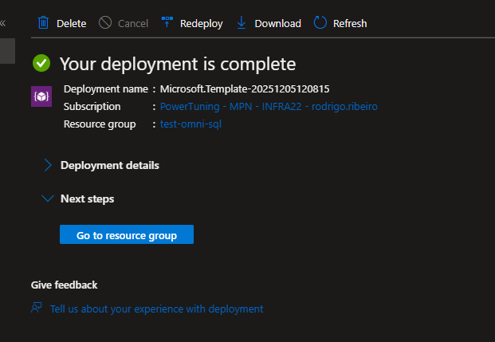Click the feedback person icon

click(37, 308)
